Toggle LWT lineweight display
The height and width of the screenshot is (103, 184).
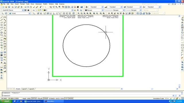pos(66,98)
